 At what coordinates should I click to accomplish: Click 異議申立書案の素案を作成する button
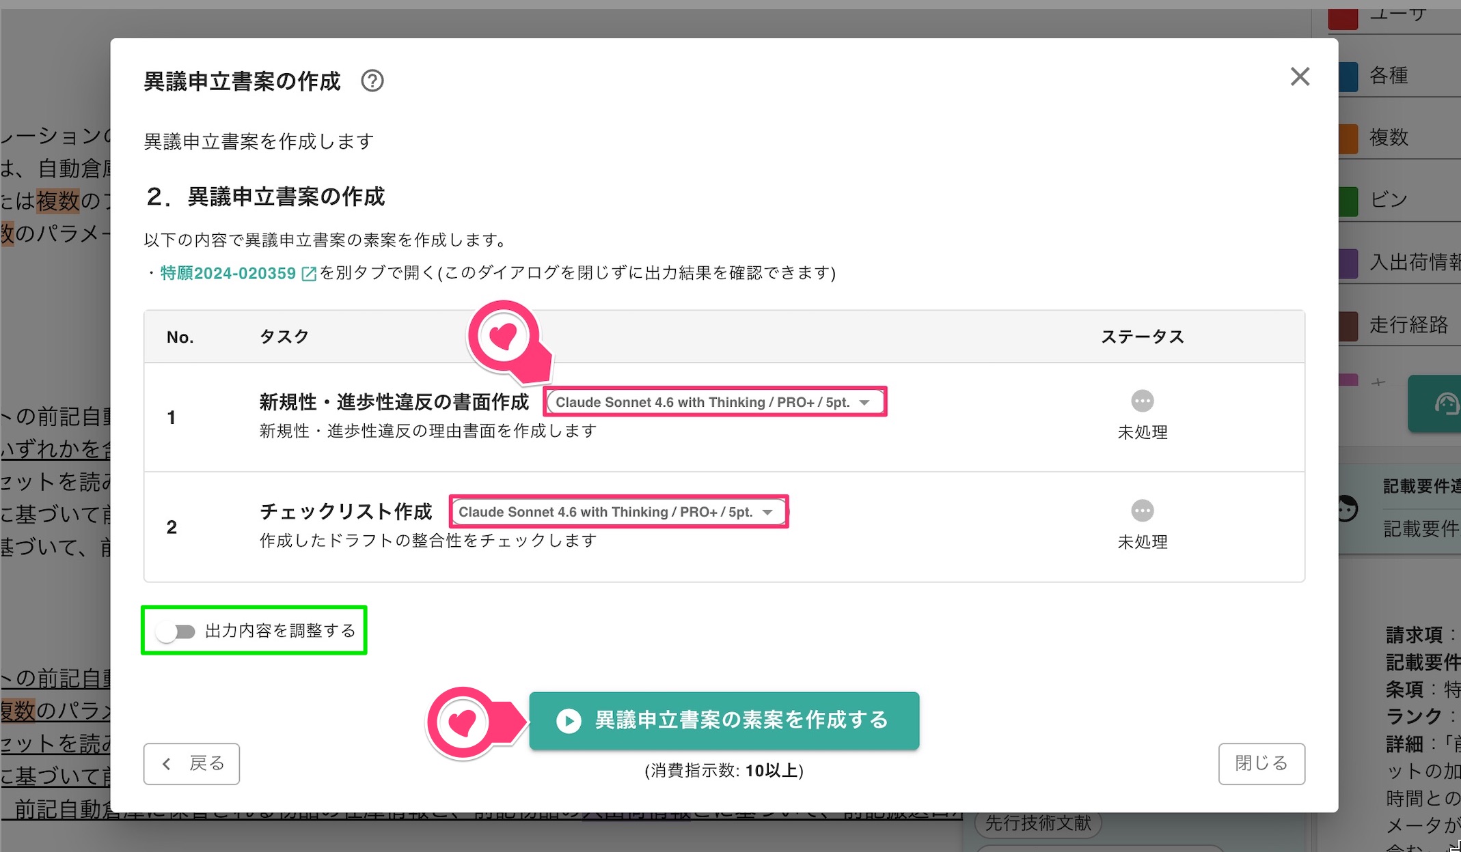724,721
